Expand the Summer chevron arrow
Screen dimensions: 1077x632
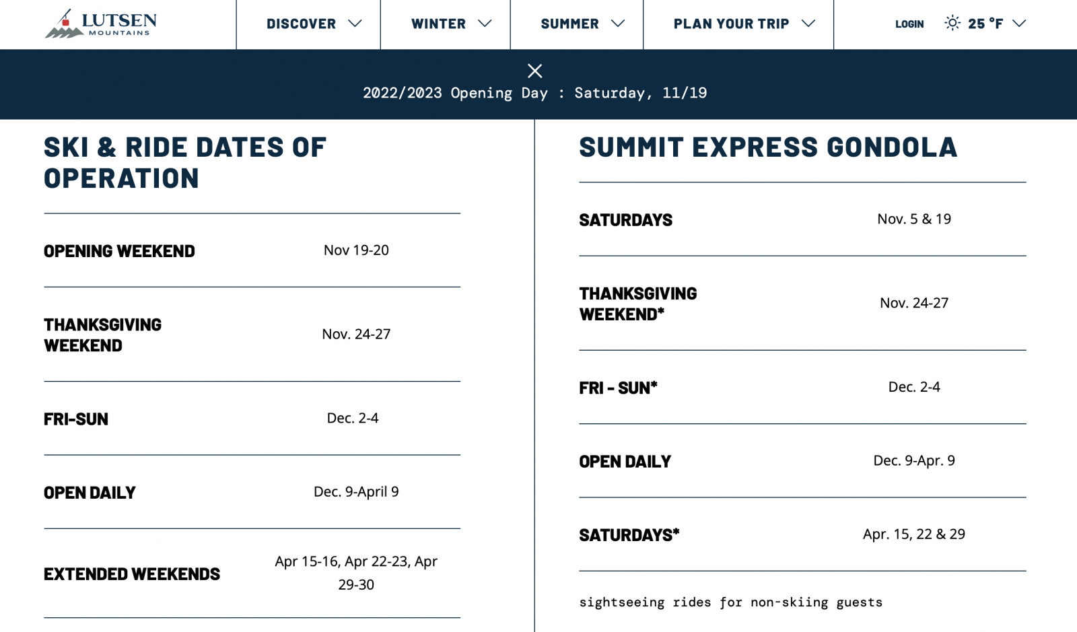coord(618,24)
